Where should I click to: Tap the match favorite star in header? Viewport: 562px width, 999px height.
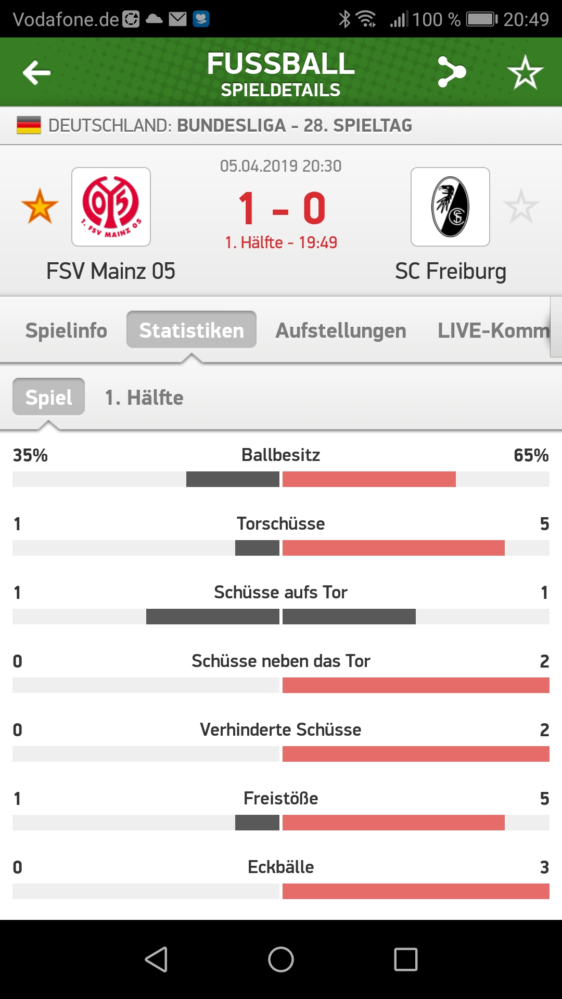pos(525,72)
